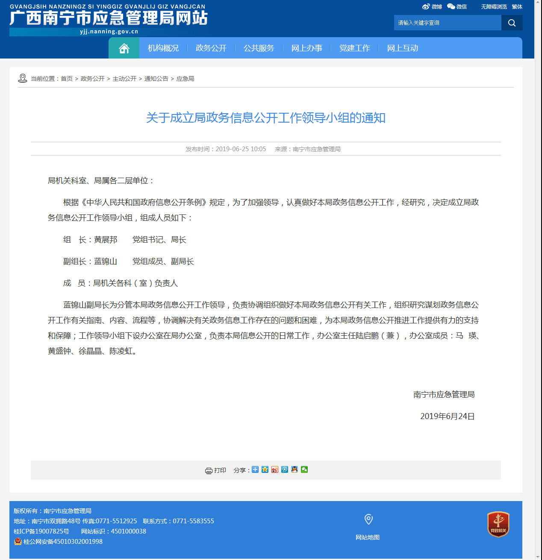
Task: Open the 机构概况 menu
Action: [163, 48]
